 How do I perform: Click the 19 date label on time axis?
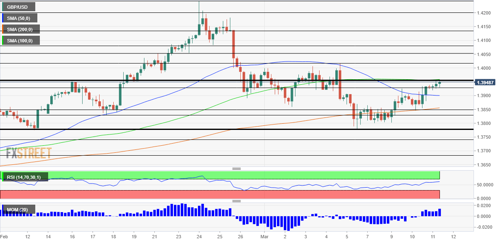tap(134, 236)
